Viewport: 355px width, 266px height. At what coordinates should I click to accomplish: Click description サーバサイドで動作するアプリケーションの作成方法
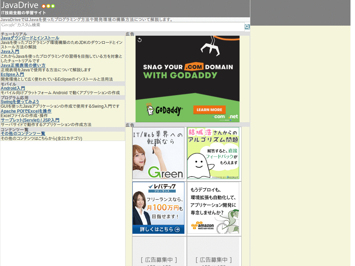click(x=46, y=125)
